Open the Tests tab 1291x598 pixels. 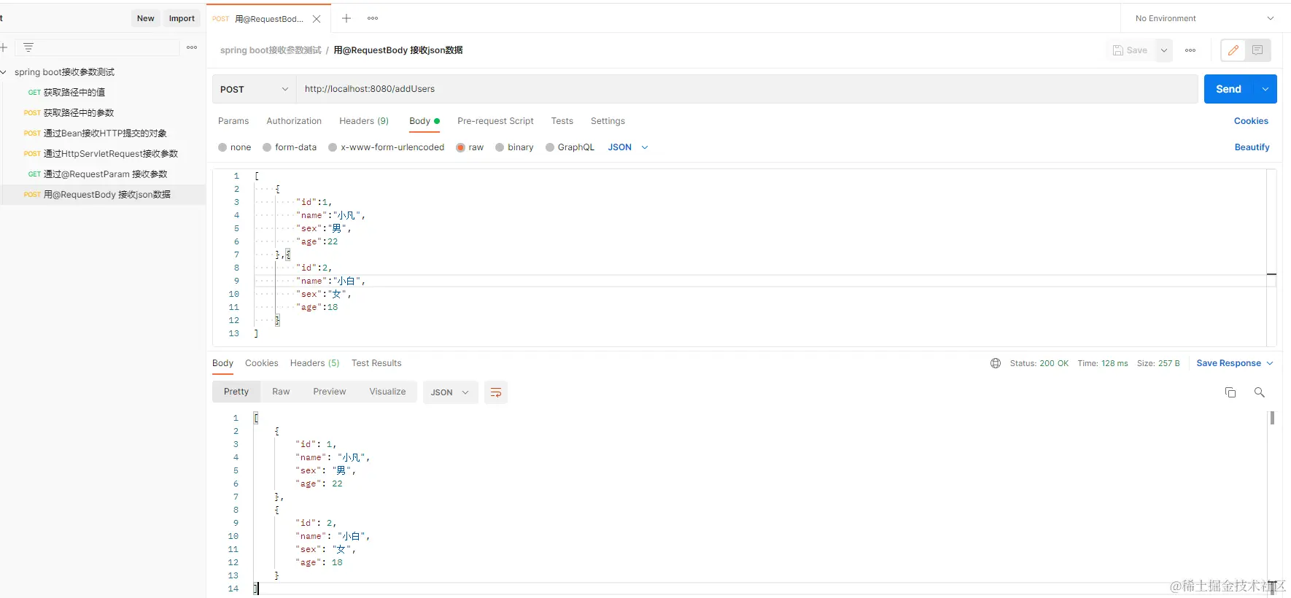(562, 121)
